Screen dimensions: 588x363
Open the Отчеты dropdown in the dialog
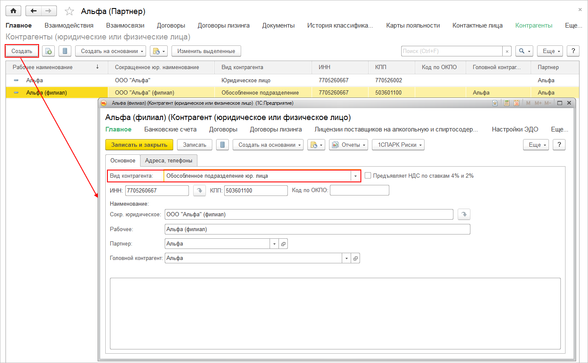click(x=348, y=145)
